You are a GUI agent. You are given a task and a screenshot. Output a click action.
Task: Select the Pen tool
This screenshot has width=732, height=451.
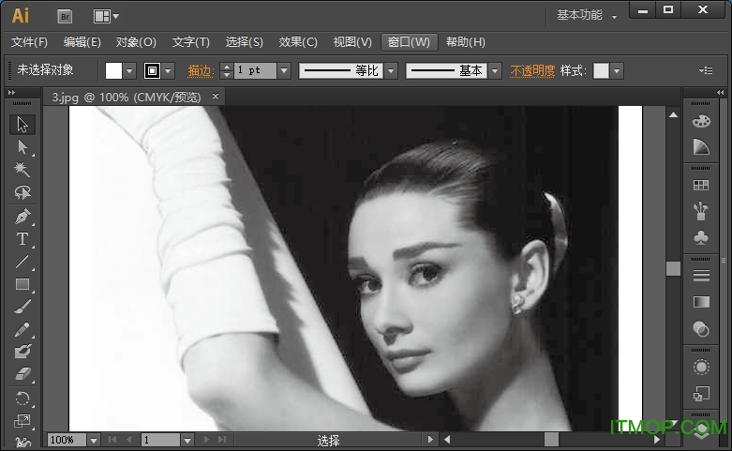tap(23, 217)
